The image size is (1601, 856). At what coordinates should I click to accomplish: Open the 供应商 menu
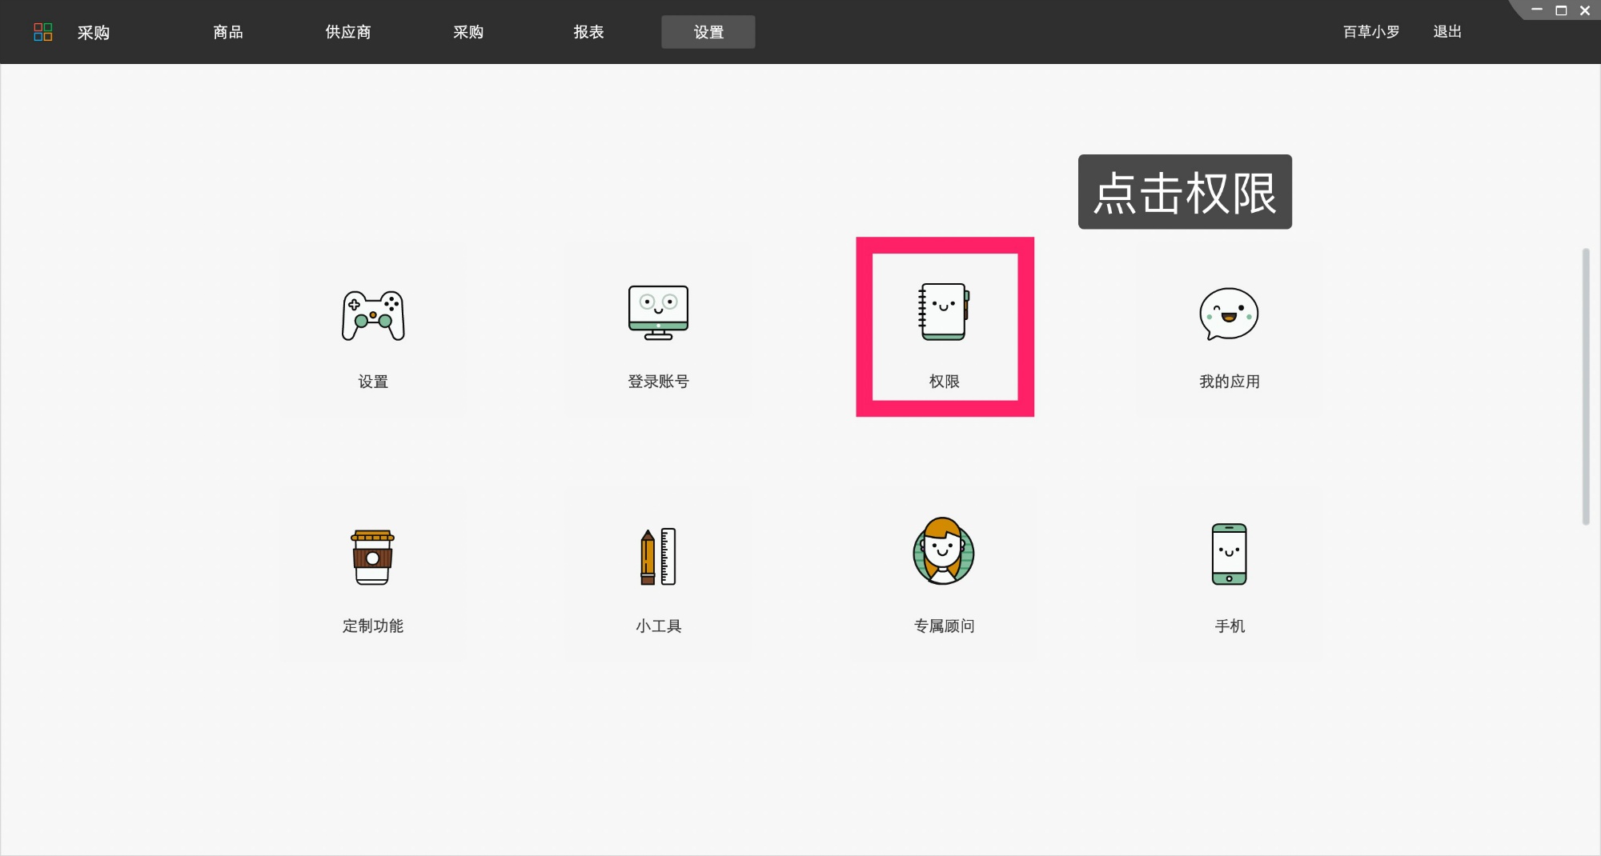[x=347, y=32]
